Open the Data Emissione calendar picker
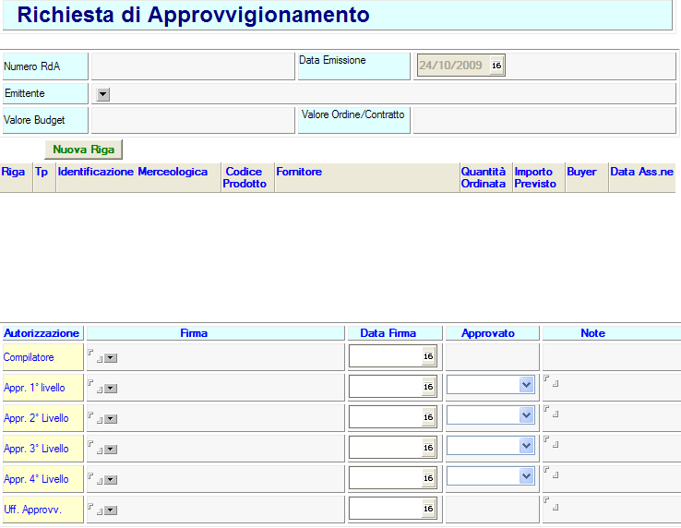 pyautogui.click(x=496, y=66)
